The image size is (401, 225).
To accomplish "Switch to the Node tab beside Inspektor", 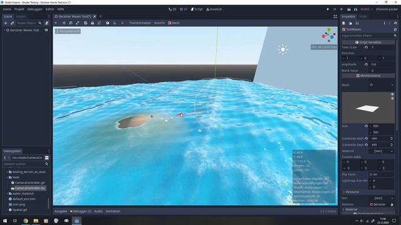I will pyautogui.click(x=363, y=17).
